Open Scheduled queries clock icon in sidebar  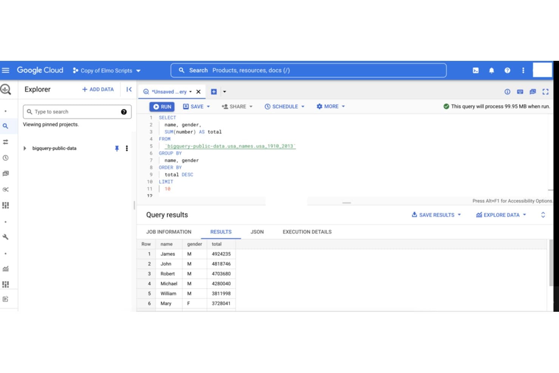coord(5,158)
